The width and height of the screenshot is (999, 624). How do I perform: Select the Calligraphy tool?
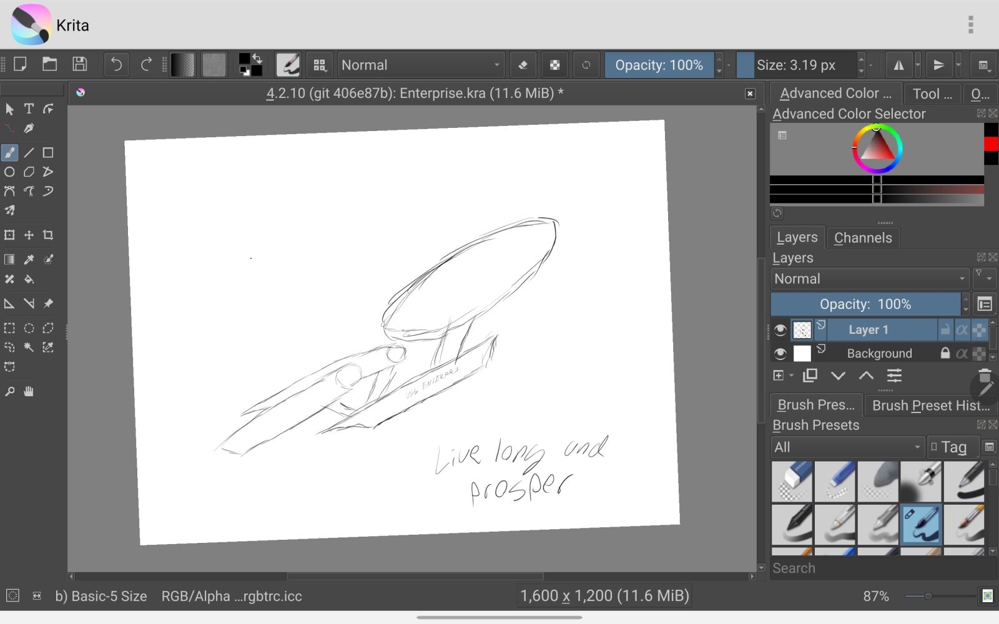(29, 129)
